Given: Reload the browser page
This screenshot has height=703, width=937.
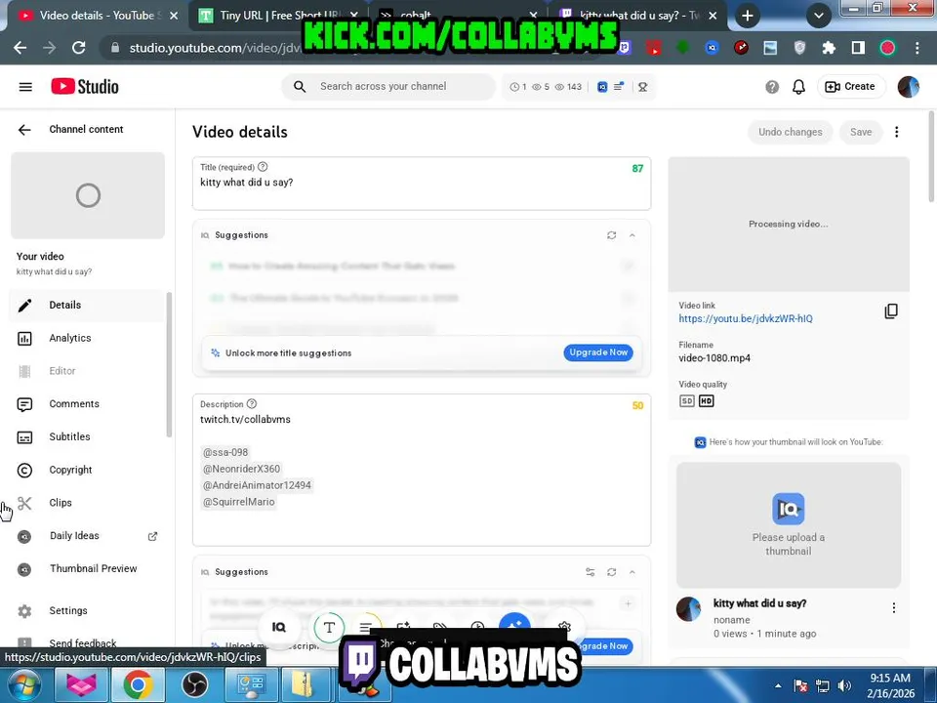Looking at the screenshot, I should coord(78,48).
